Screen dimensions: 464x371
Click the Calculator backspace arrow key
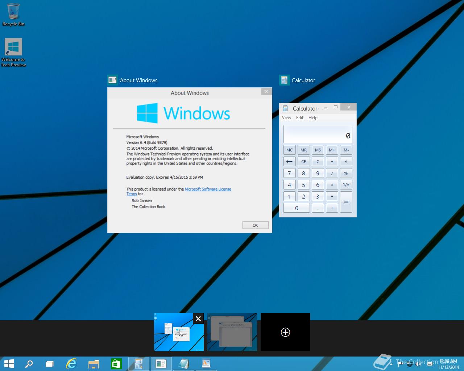289,162
